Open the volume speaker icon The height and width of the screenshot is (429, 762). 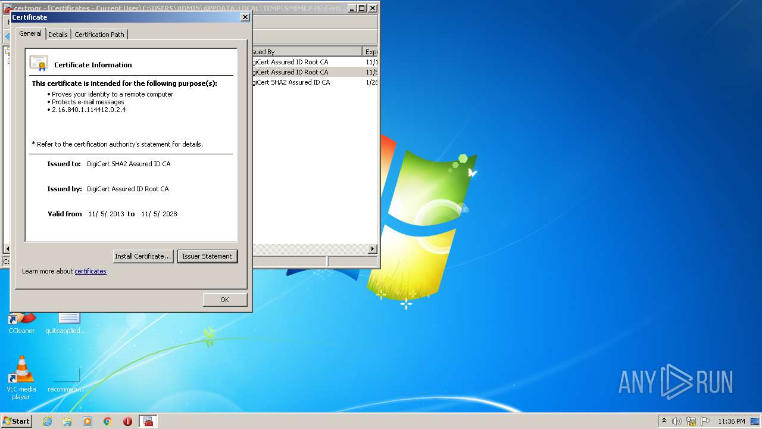click(x=676, y=421)
